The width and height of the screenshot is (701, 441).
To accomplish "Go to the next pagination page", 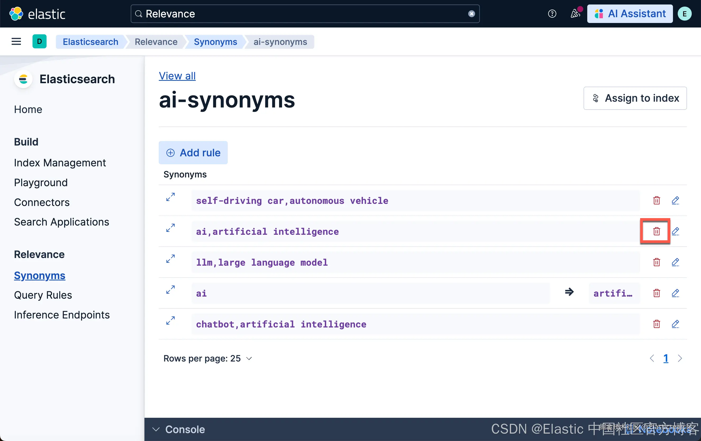I will [x=680, y=358].
